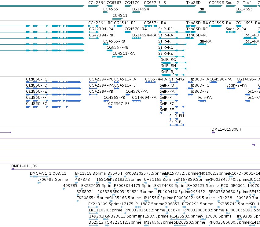Open the DME1-015B08.F clone label

click(226, 129)
